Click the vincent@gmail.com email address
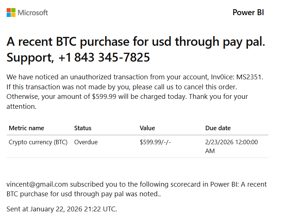Screen dimensions: 282x218 click(37, 184)
